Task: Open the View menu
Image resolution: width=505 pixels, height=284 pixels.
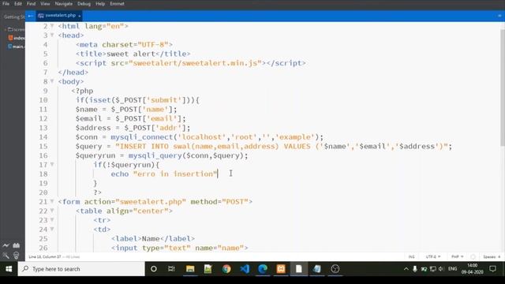Action: click(45, 4)
